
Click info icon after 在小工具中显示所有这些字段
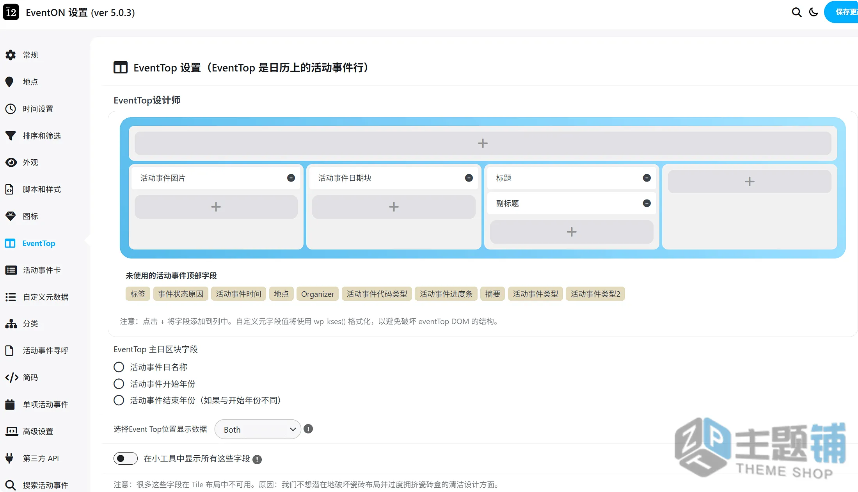coord(257,460)
